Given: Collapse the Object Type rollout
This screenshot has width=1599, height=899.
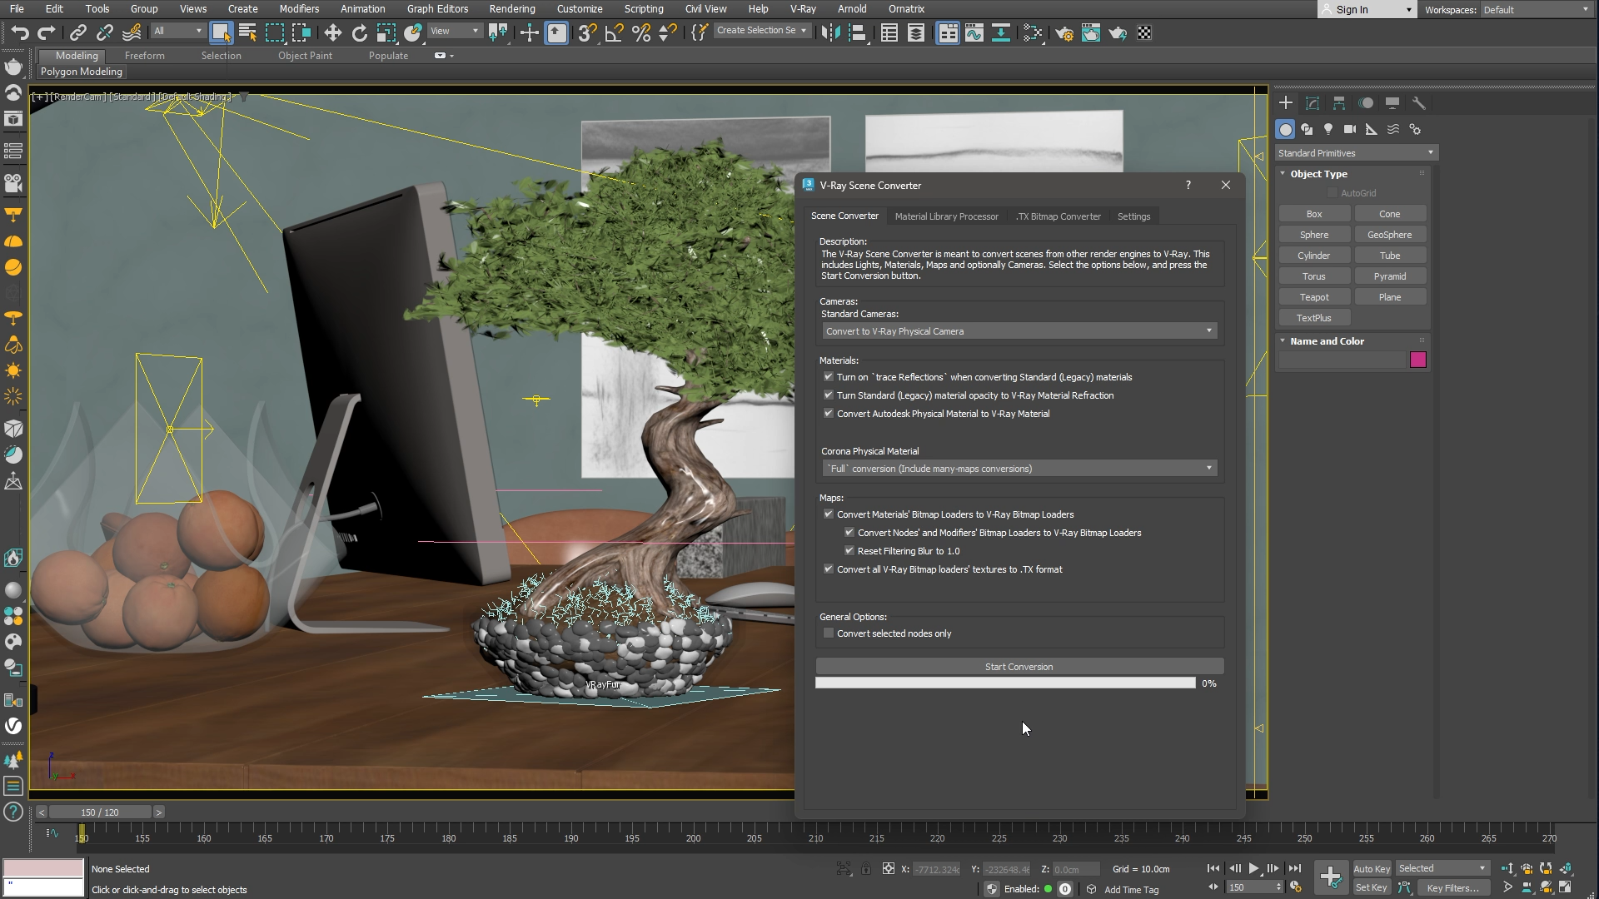Looking at the screenshot, I should 1283,173.
